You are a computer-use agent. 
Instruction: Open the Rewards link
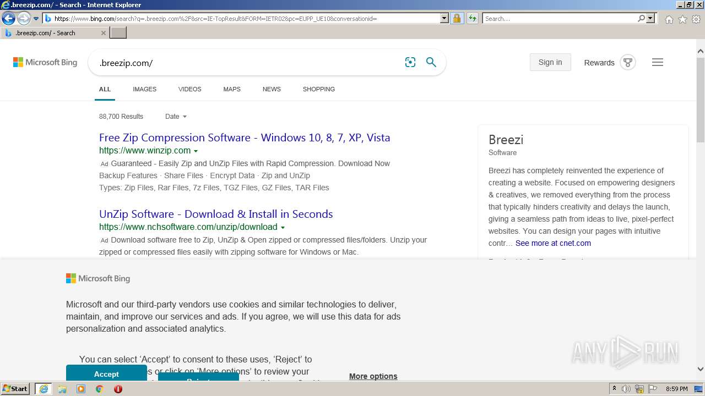click(x=599, y=63)
